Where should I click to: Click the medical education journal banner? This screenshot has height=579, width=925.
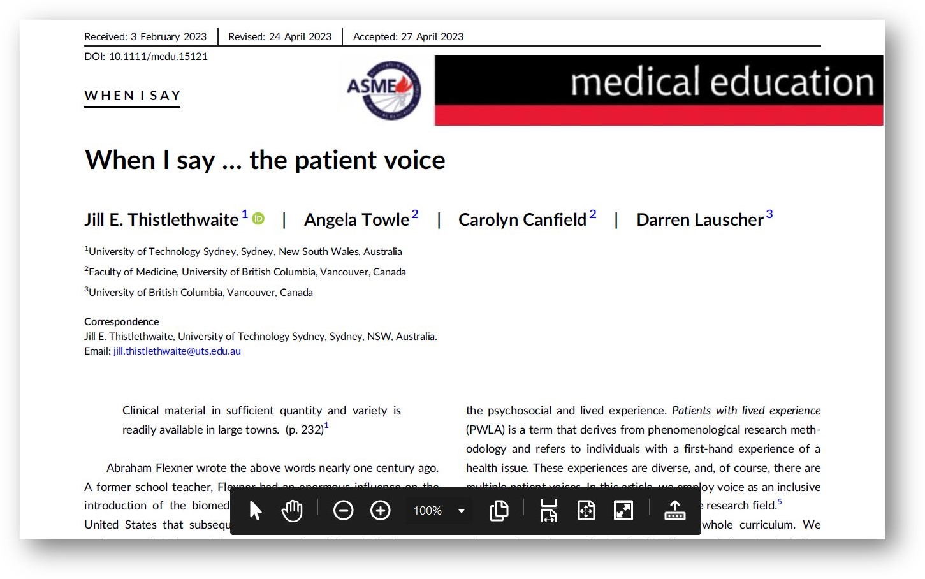[x=659, y=90]
